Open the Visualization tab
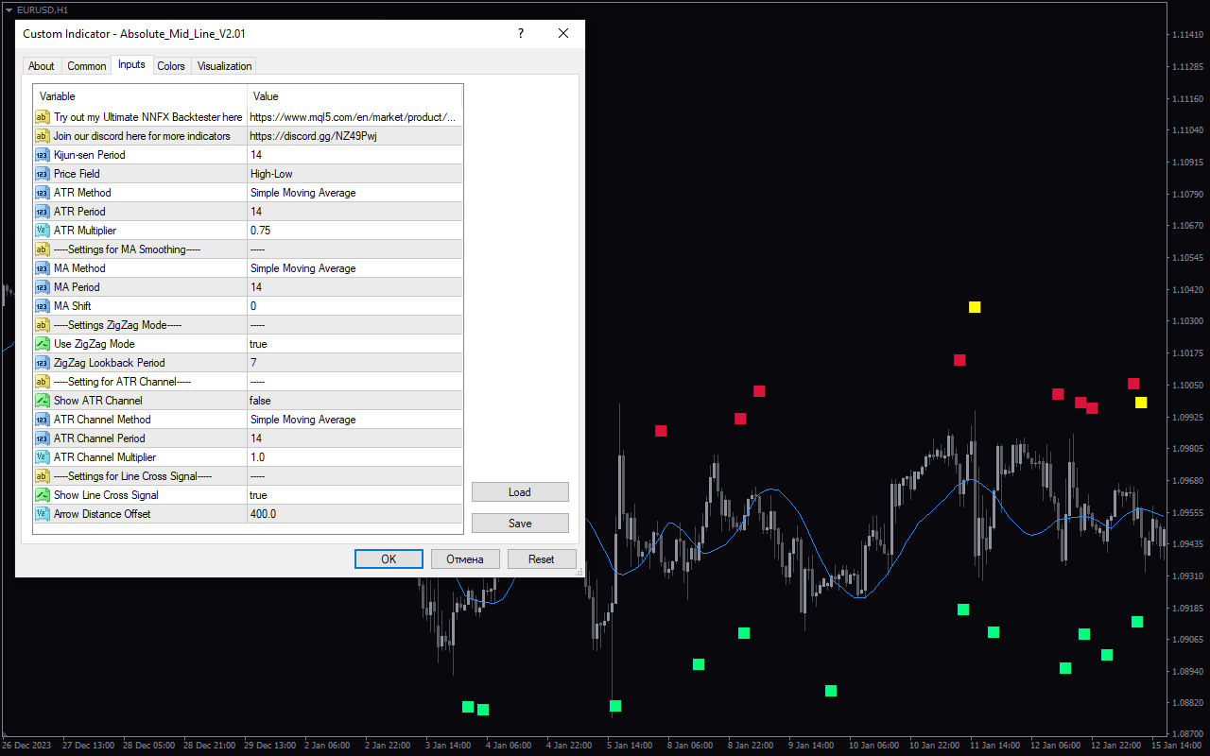This screenshot has height=756, width=1210. (224, 66)
